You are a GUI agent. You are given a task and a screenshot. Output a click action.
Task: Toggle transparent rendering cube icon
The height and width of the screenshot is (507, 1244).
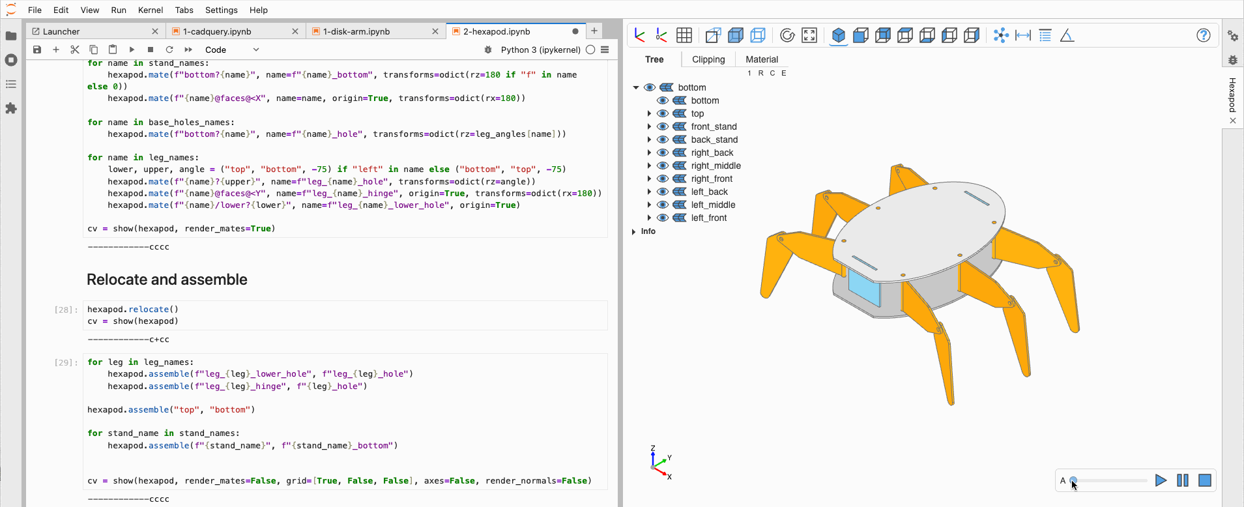(x=736, y=35)
